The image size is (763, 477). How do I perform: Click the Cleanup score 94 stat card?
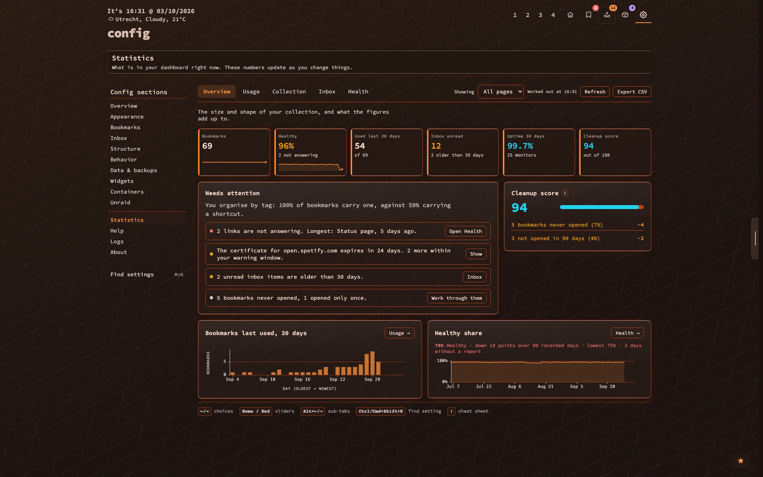point(615,152)
